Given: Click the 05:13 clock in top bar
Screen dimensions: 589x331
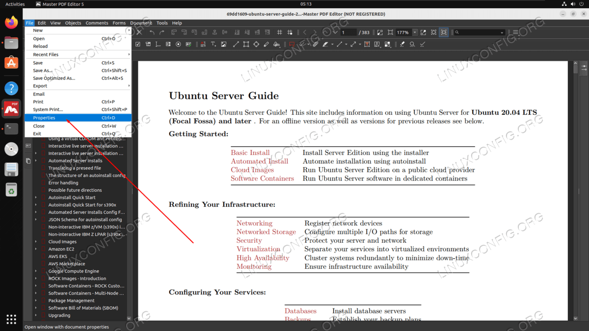Looking at the screenshot, I should (x=306, y=4).
